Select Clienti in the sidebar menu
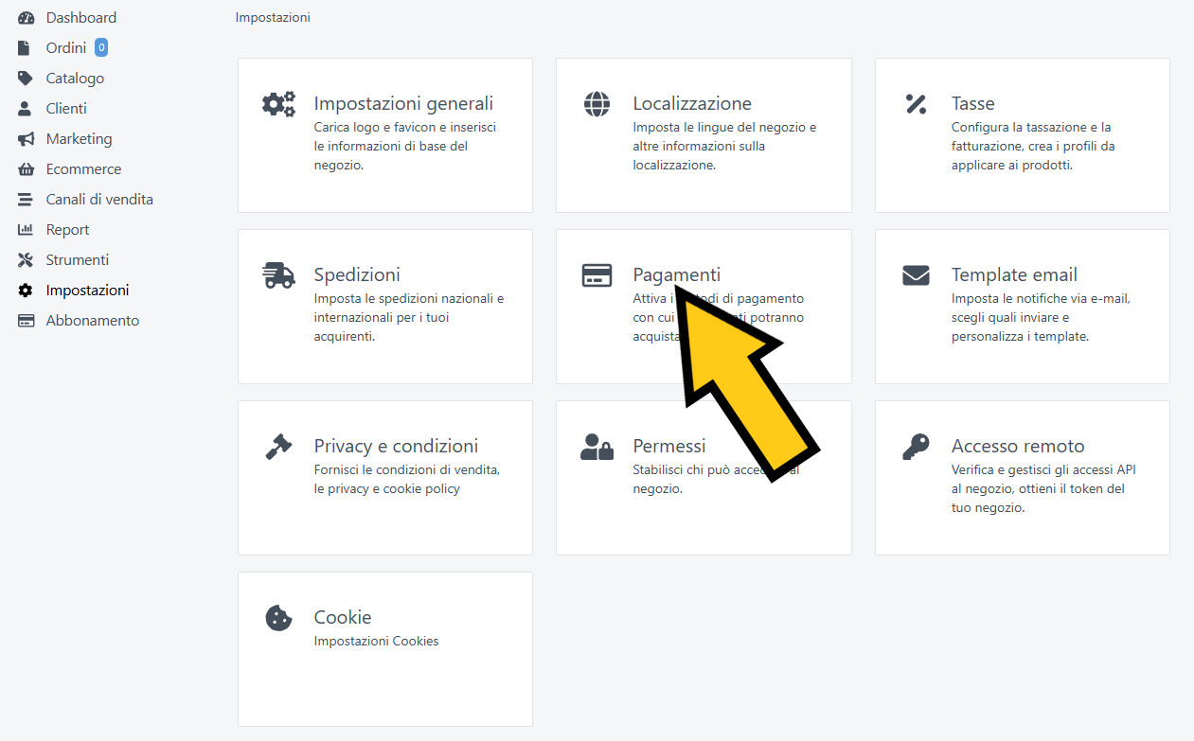 (66, 109)
